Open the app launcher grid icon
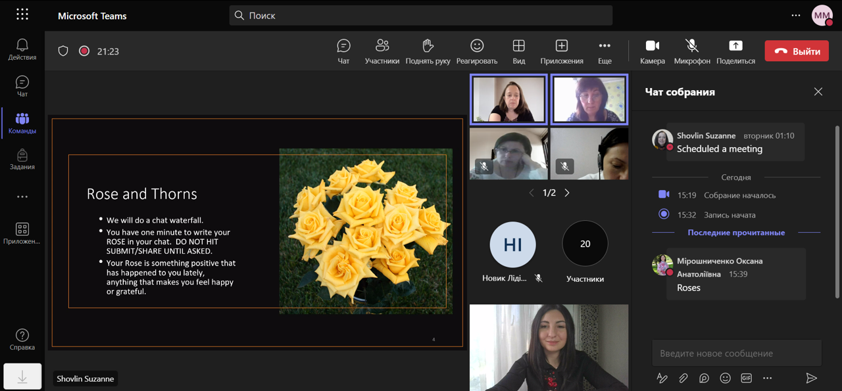 22,14
